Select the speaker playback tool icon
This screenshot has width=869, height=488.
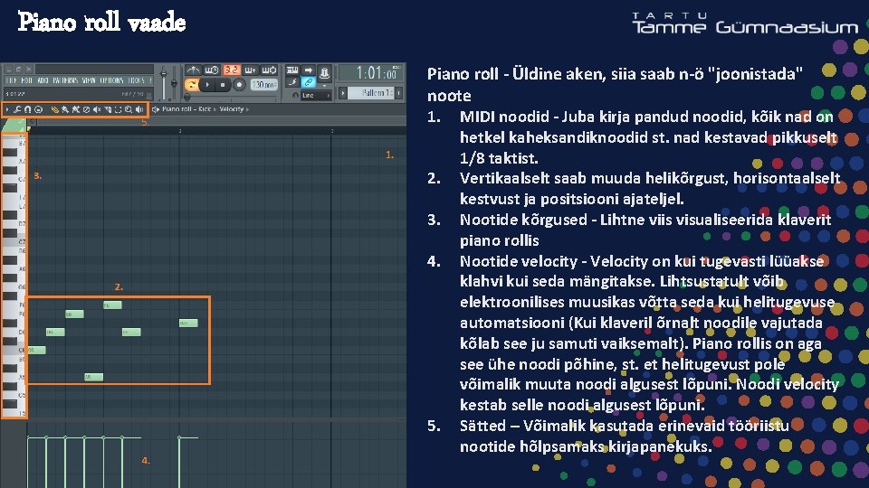tap(139, 109)
